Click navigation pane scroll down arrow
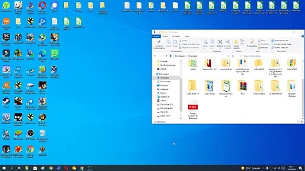305x171 pixels. [181, 118]
